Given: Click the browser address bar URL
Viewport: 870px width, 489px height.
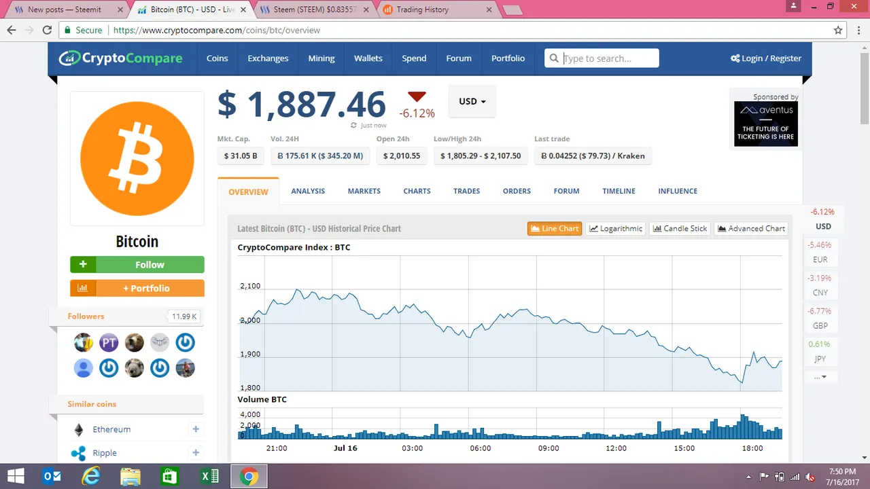Looking at the screenshot, I should click(x=217, y=31).
